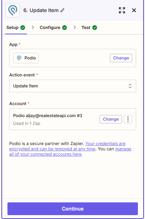The height and width of the screenshot is (219, 145).
Task: Click the Podio icon in the App field
Action: [19, 58]
